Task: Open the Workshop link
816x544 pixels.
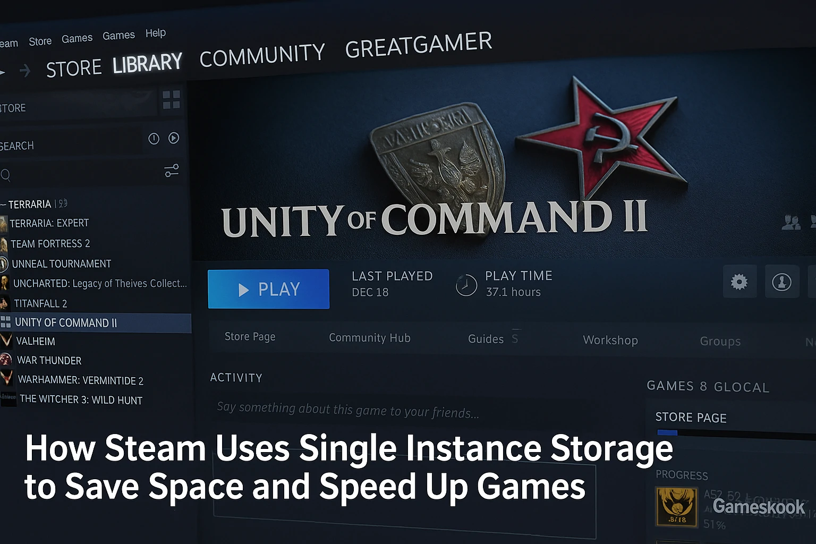Action: (610, 340)
